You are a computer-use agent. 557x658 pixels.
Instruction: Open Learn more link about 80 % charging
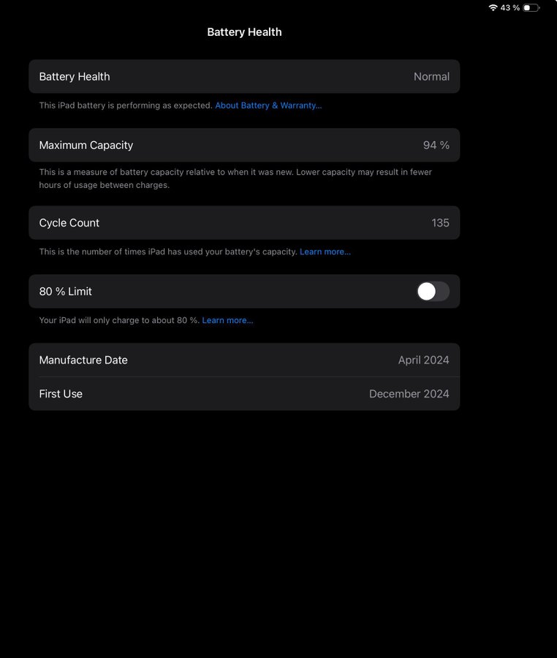point(227,320)
